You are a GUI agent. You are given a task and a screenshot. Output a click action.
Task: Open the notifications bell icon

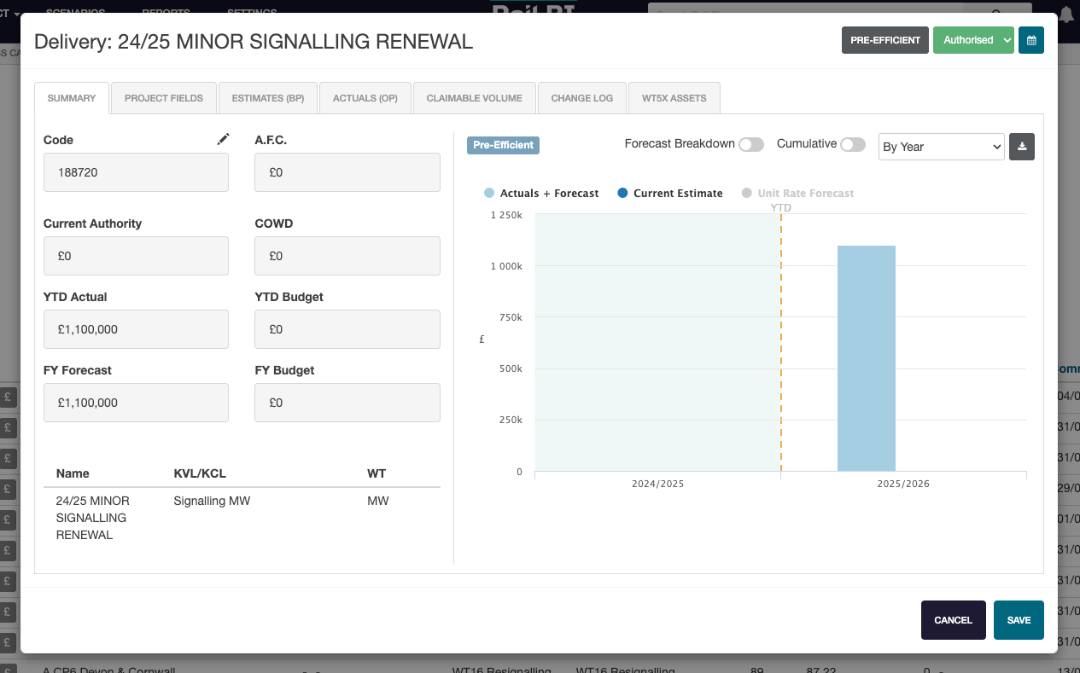pos(1066,15)
